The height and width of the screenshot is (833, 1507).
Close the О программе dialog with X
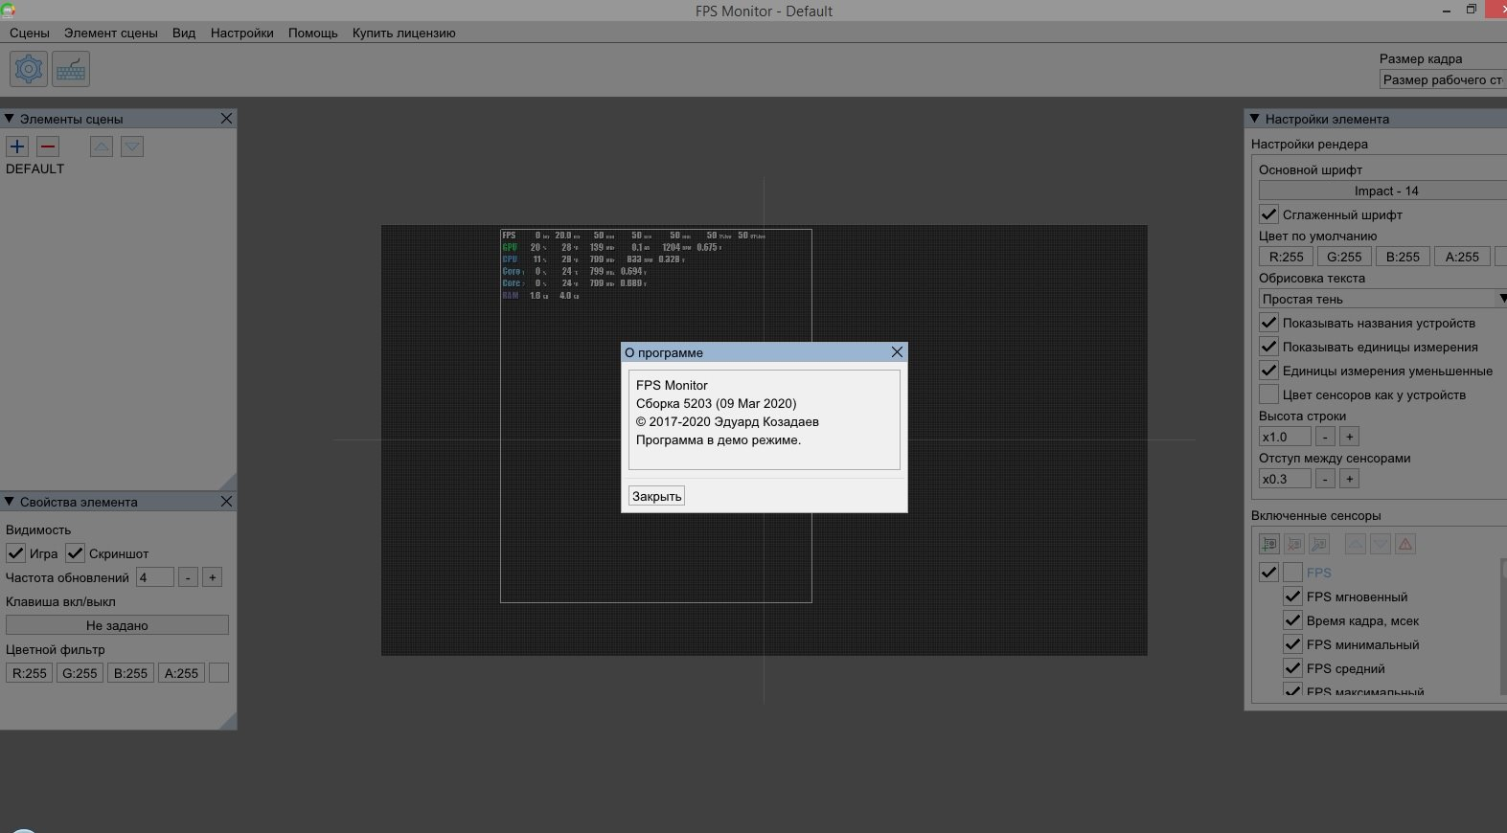click(x=897, y=352)
